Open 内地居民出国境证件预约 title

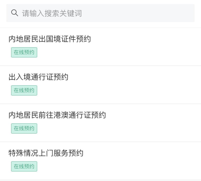click(x=50, y=39)
